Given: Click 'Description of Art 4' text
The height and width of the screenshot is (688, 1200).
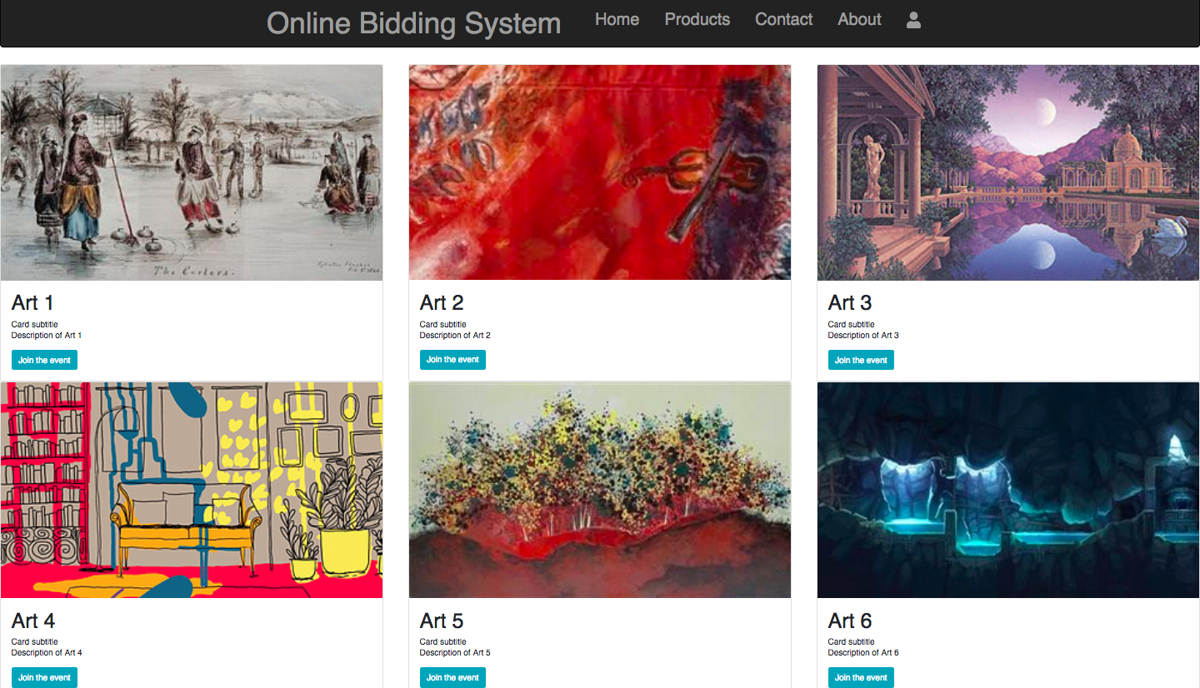Looking at the screenshot, I should tap(47, 653).
